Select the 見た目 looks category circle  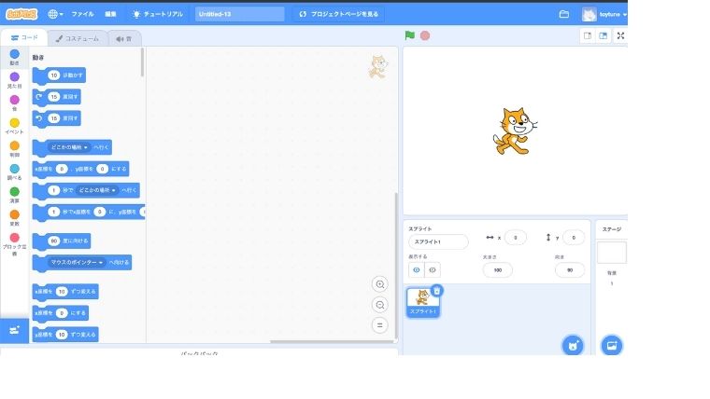[15, 76]
